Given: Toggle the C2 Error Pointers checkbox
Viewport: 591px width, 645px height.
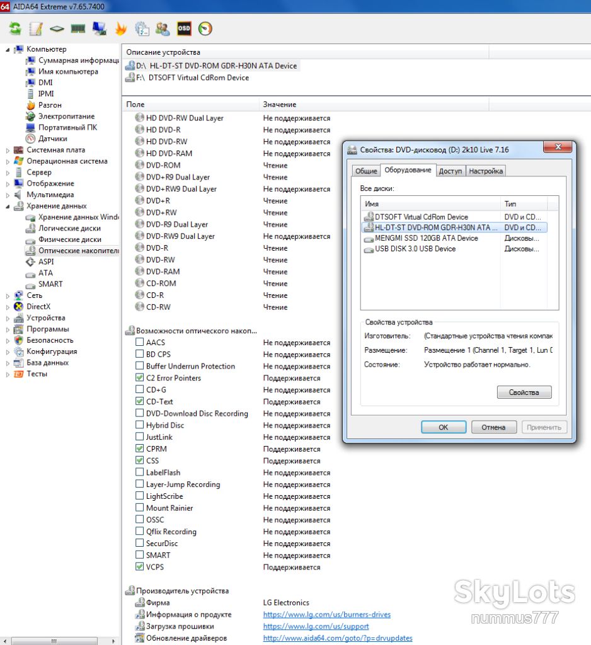Looking at the screenshot, I should [x=139, y=377].
